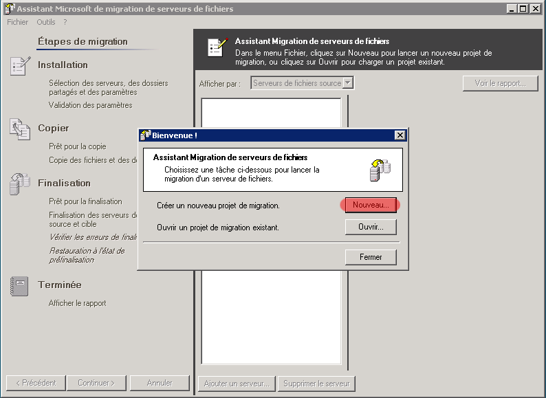
Task: Click the Étapes de migration heading
Action: click(83, 41)
